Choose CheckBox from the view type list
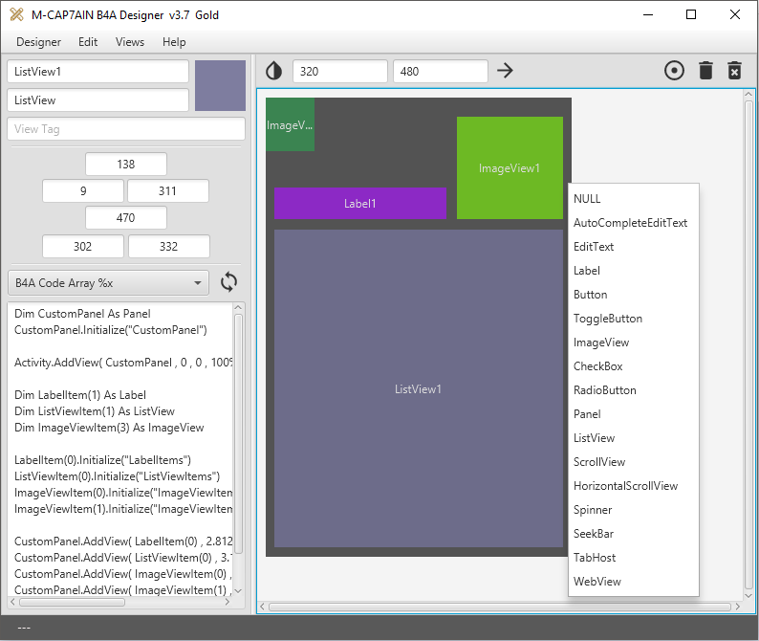The height and width of the screenshot is (641, 759). coord(597,366)
